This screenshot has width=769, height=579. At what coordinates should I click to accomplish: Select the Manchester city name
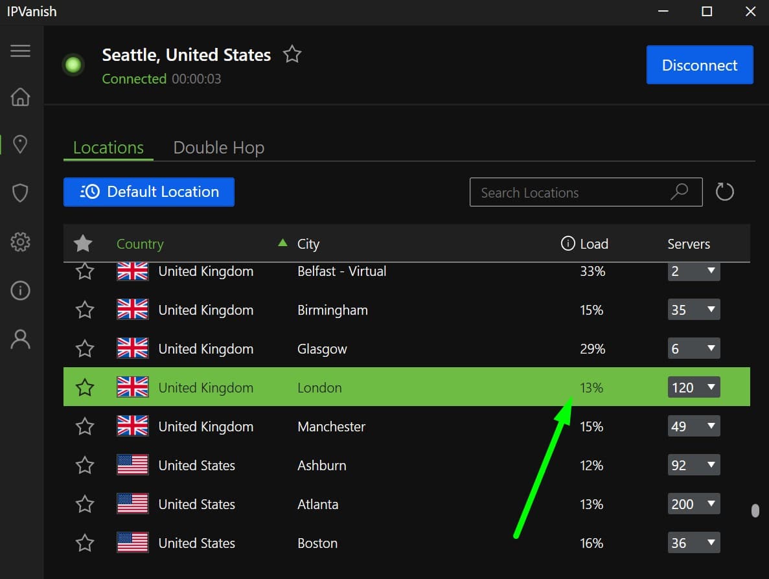coord(331,427)
